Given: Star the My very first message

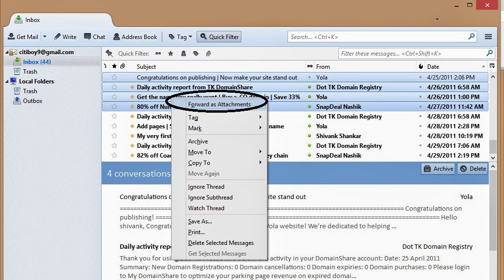Looking at the screenshot, I should pos(114,136).
